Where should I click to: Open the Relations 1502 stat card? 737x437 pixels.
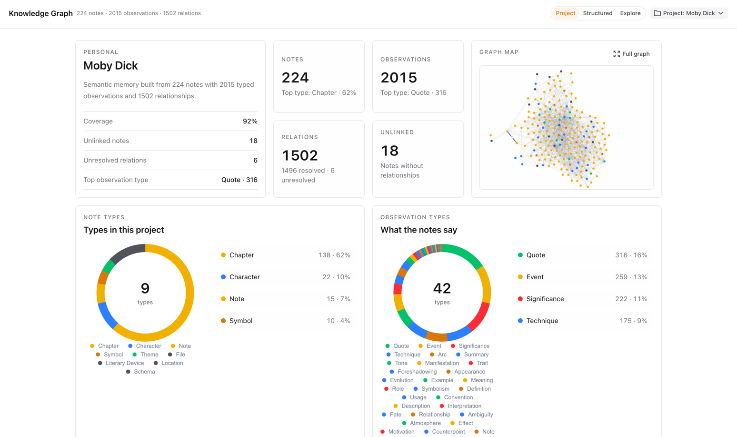pyautogui.click(x=319, y=159)
